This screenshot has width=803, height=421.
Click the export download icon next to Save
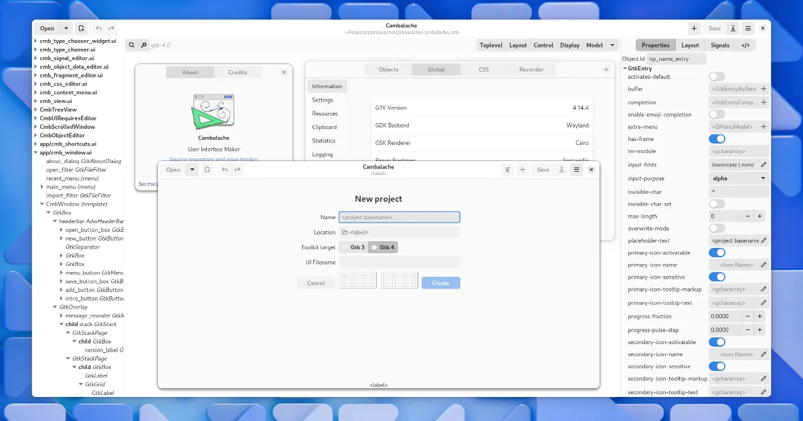coord(733,29)
